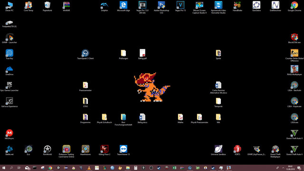This screenshot has height=171, width=304.
Task: Launch the Epic Games Launcher
Action: pyautogui.click(x=9, y=86)
